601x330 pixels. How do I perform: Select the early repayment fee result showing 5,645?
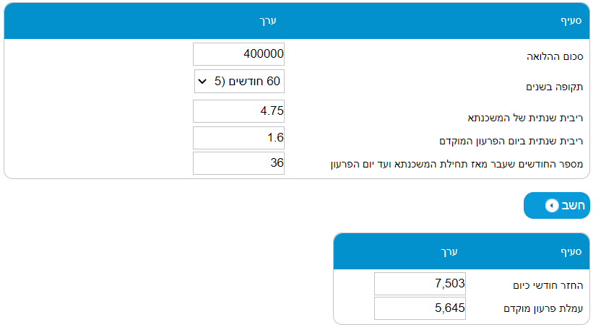[x=420, y=309]
